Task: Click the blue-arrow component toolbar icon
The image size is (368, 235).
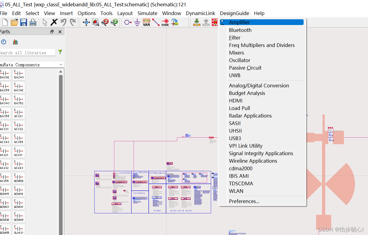Action: point(175,22)
